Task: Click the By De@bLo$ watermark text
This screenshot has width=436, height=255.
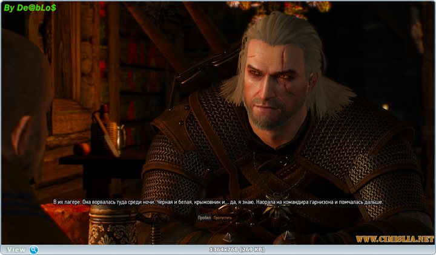Action: 30,7
